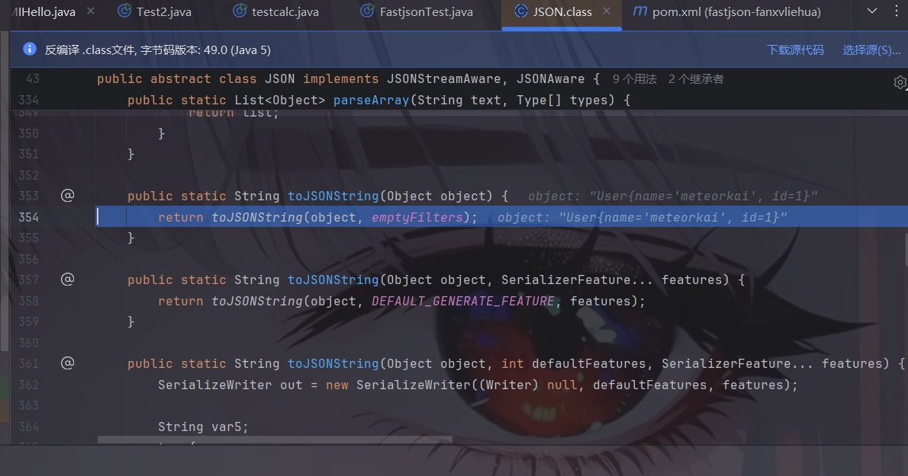This screenshot has width=908, height=476.
Task: Click the class file icon on the JSON.class tab
Action: (x=520, y=11)
